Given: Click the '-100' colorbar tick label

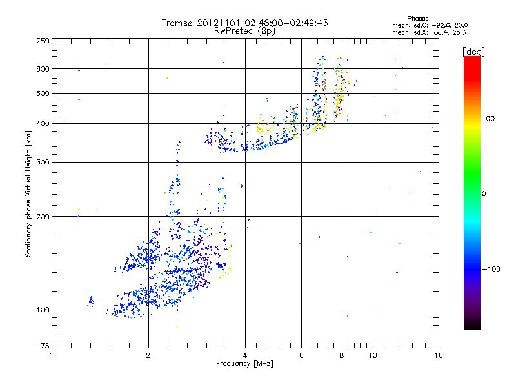Looking at the screenshot, I should (491, 269).
